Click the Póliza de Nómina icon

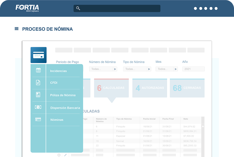pyautogui.click(x=38, y=95)
